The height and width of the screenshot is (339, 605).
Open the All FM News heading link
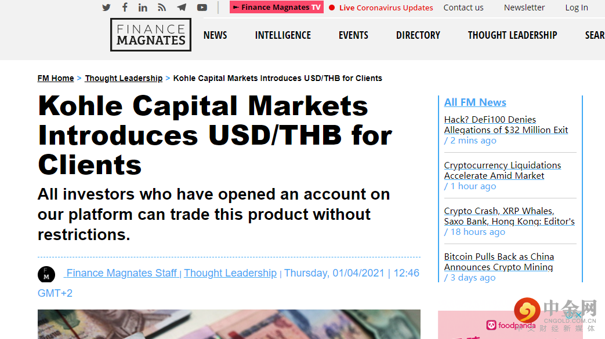click(475, 102)
